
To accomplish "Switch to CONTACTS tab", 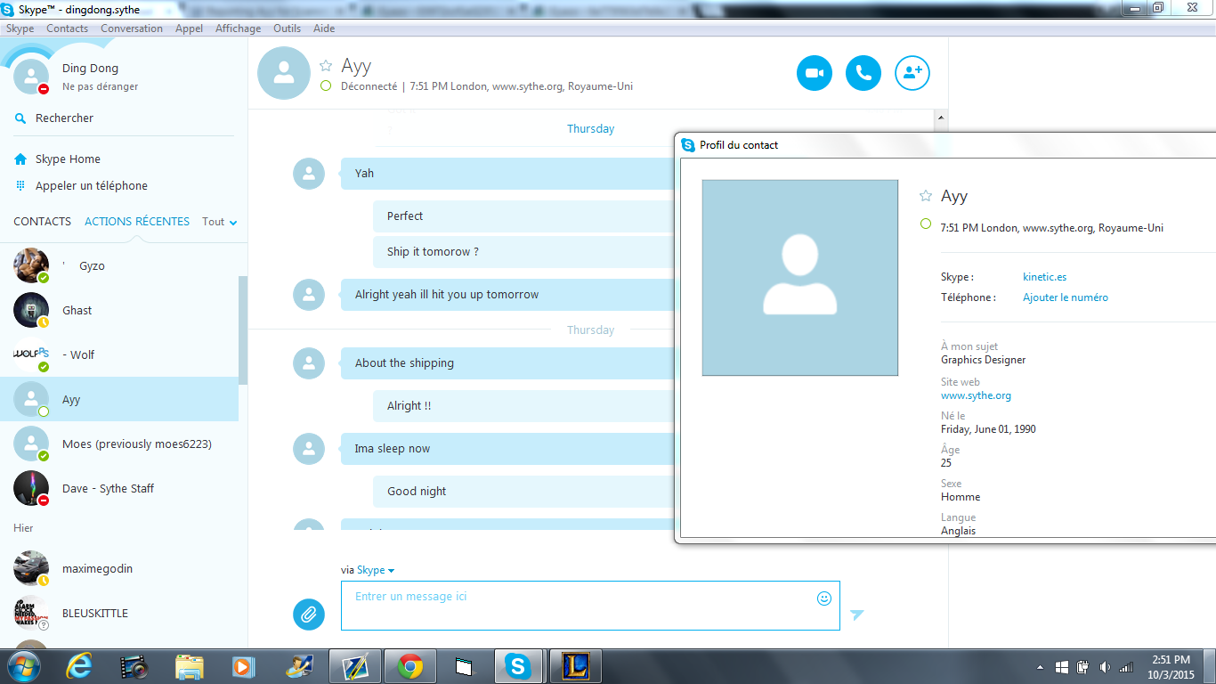I will click(42, 222).
